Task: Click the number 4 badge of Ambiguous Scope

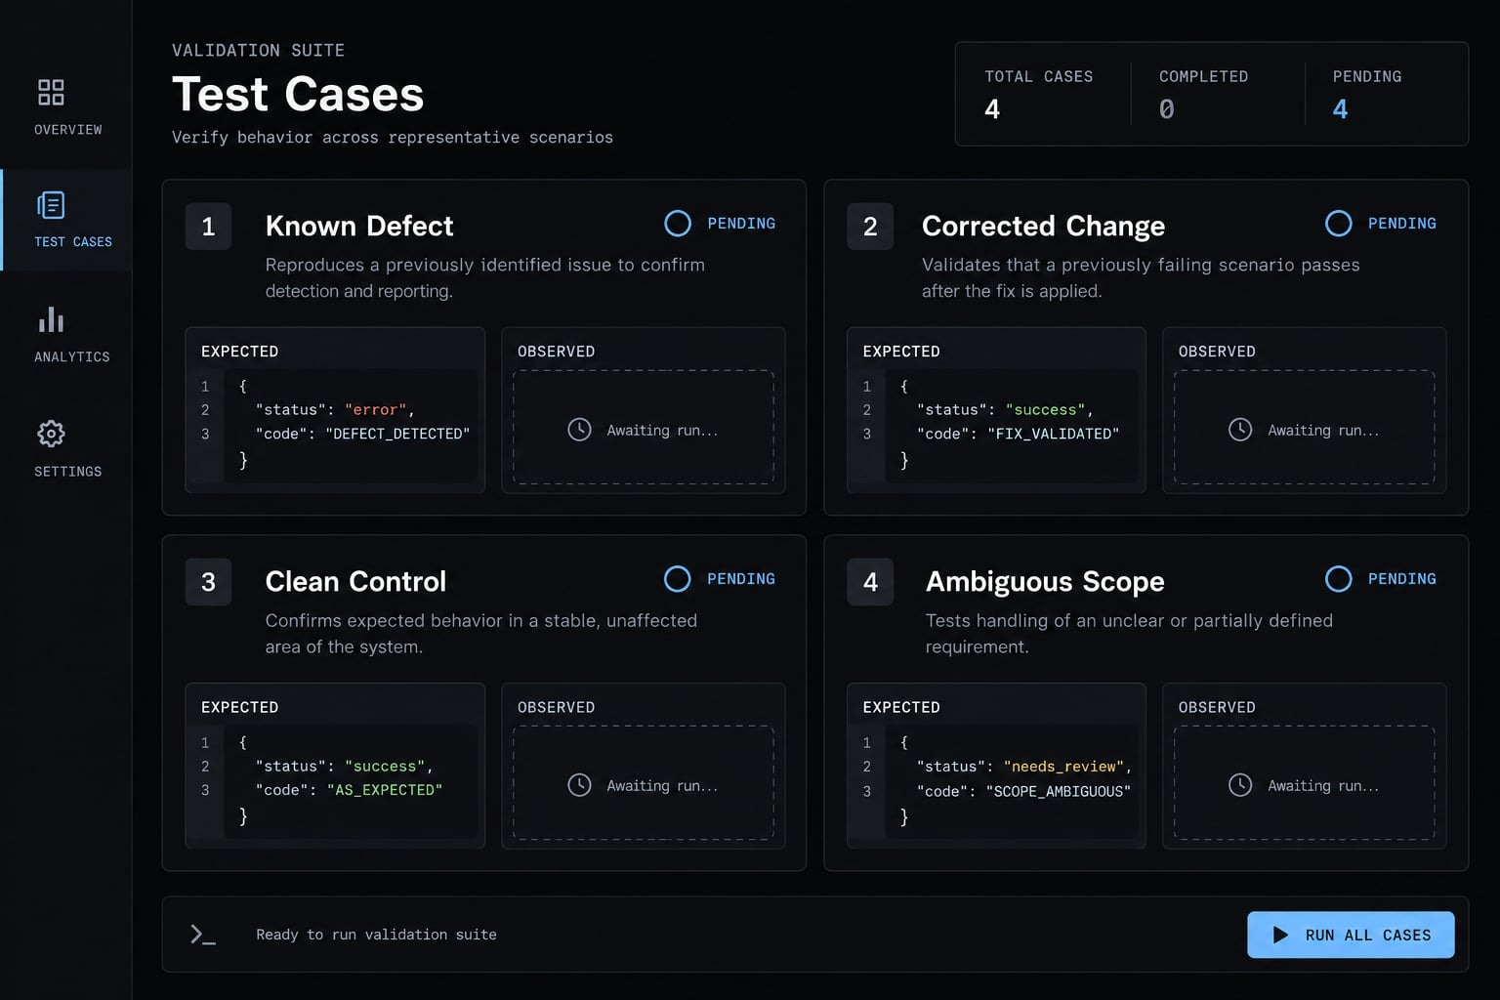Action: 870,582
